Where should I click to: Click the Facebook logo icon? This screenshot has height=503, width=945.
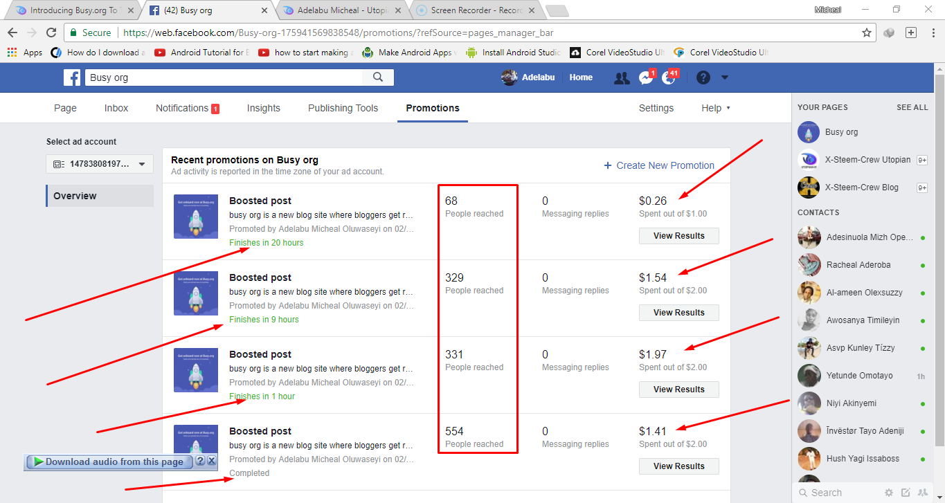(x=72, y=77)
